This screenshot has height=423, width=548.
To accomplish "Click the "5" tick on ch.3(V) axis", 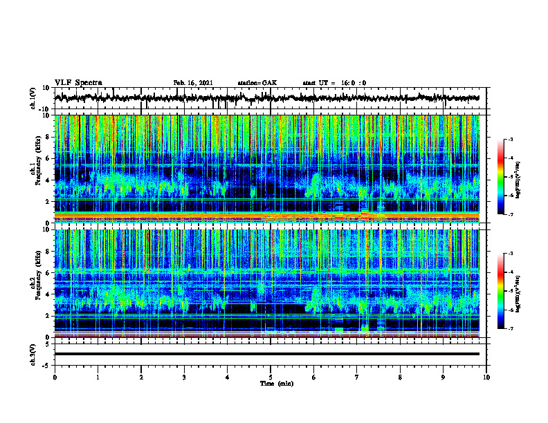I will [x=48, y=344].
